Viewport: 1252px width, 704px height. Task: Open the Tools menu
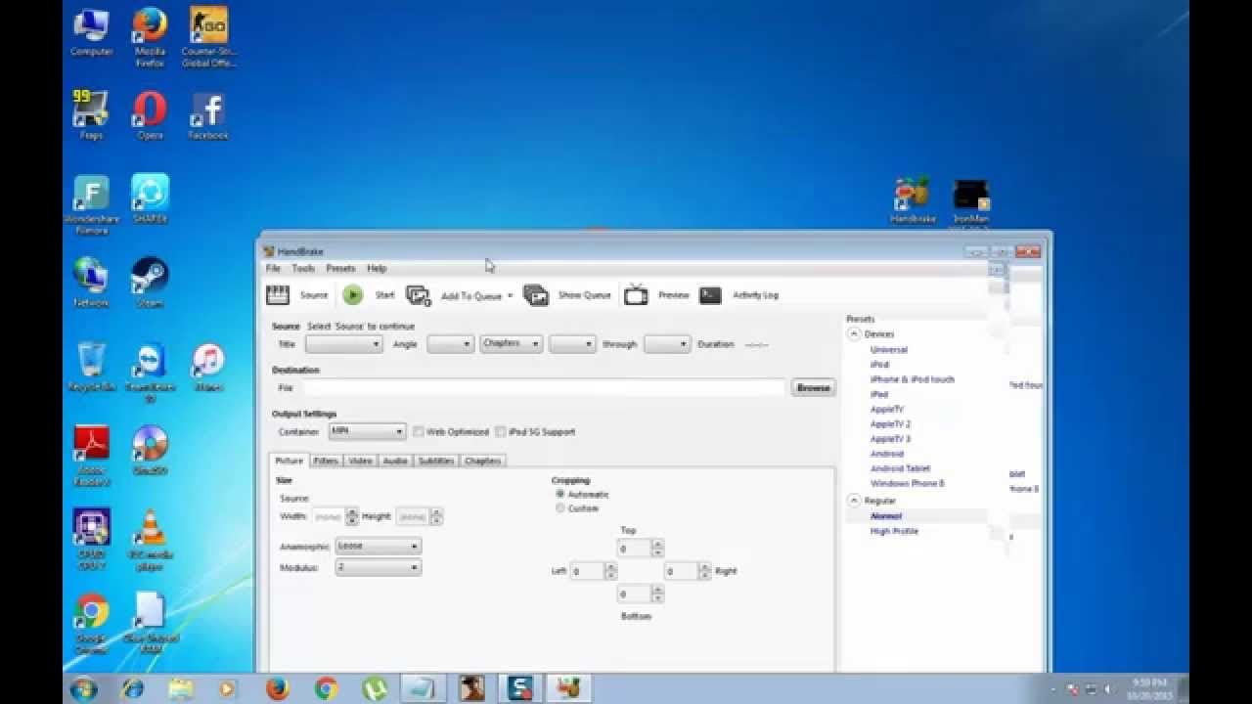(303, 268)
